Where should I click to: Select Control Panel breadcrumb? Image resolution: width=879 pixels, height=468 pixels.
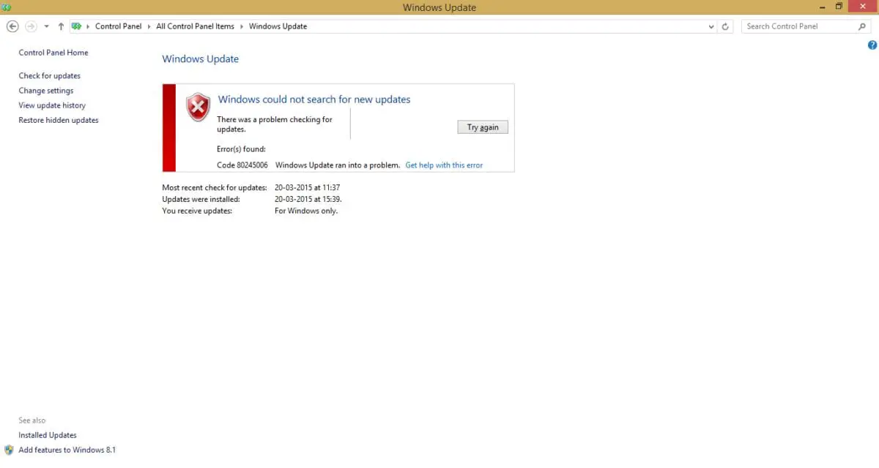(x=118, y=26)
